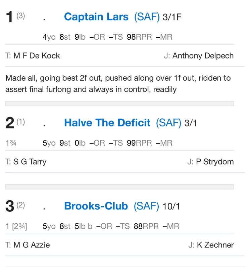Click the third-place position number 3
This screenshot has height=269, width=250.
pyautogui.click(x=10, y=207)
